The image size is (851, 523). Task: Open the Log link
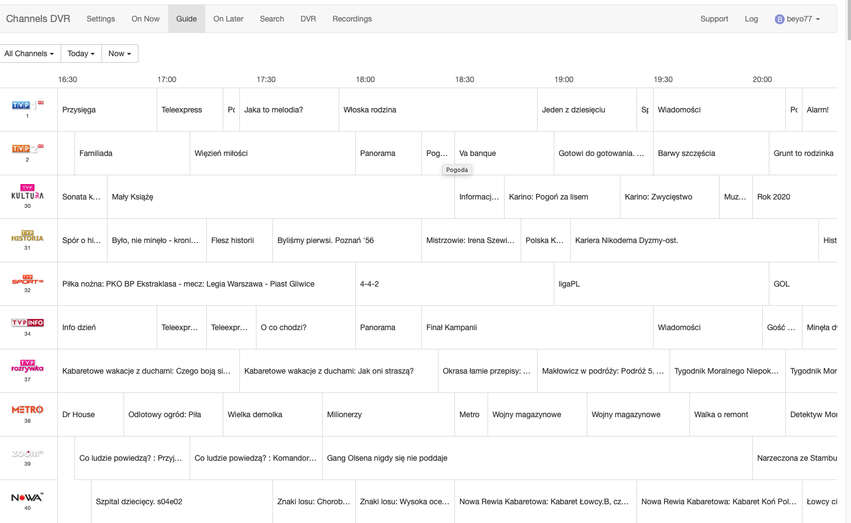pos(751,19)
